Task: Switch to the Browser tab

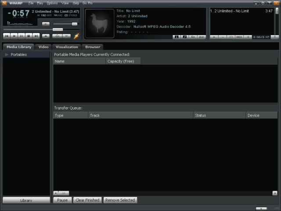Action: [93, 47]
